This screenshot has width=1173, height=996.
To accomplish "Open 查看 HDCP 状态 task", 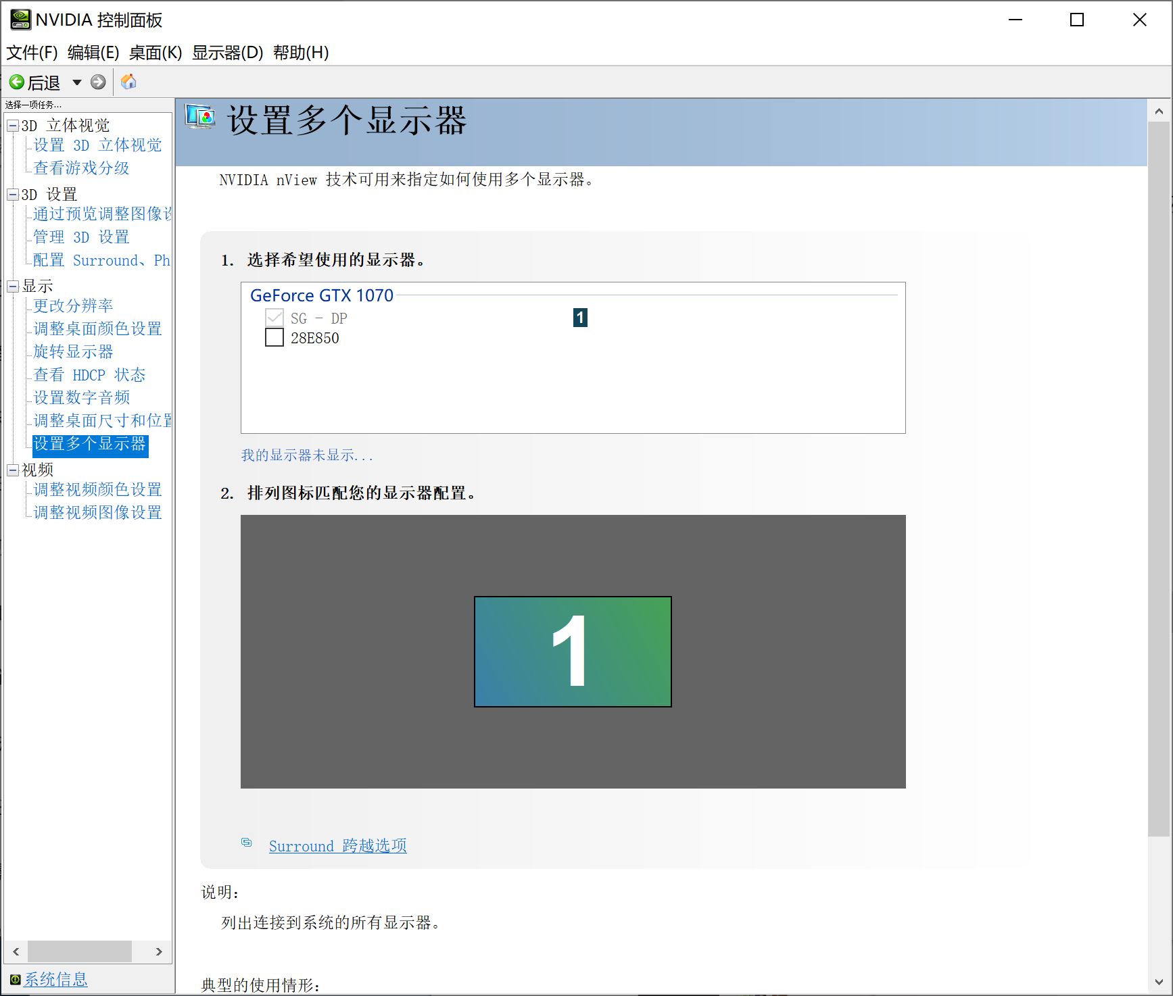I will point(90,375).
